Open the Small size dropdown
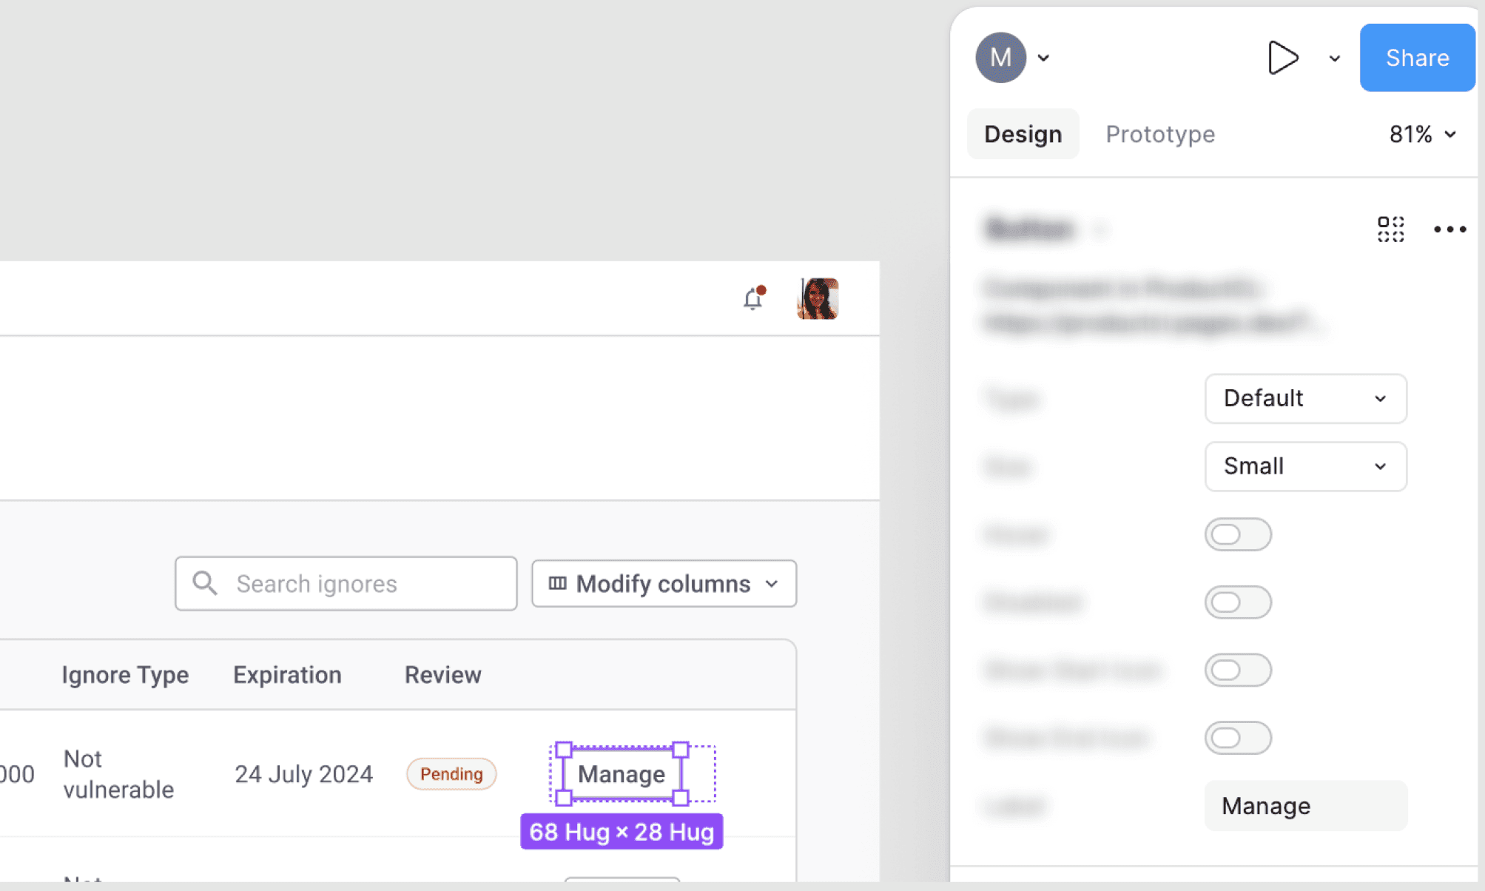The image size is (1485, 891). [x=1305, y=466]
